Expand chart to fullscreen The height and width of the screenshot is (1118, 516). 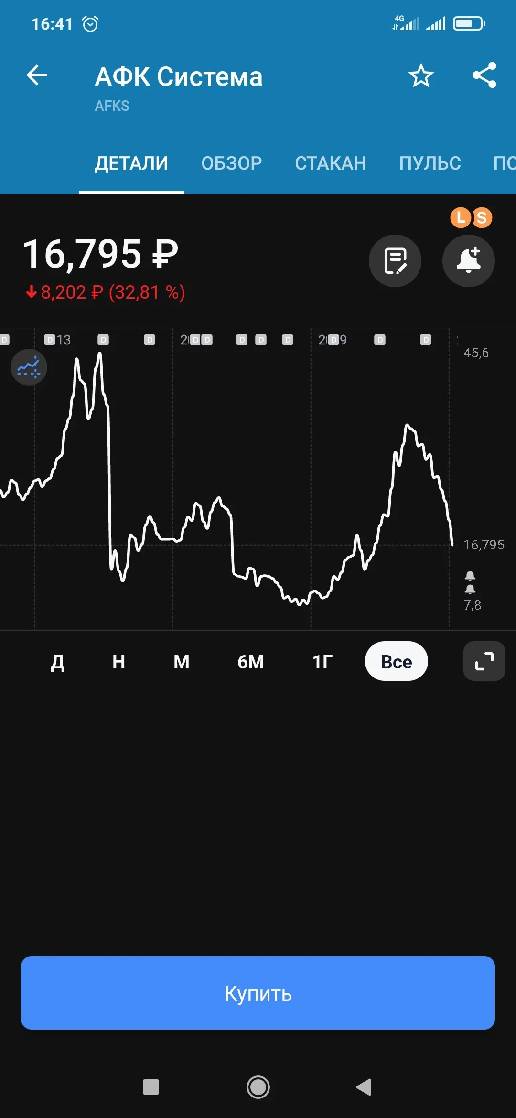484,661
